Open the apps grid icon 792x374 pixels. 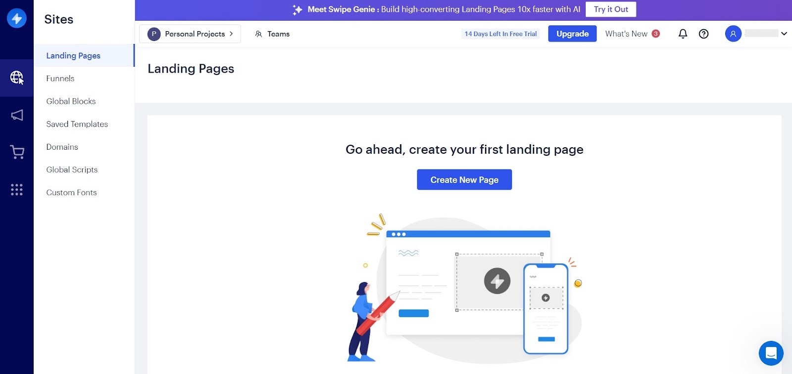click(x=17, y=190)
